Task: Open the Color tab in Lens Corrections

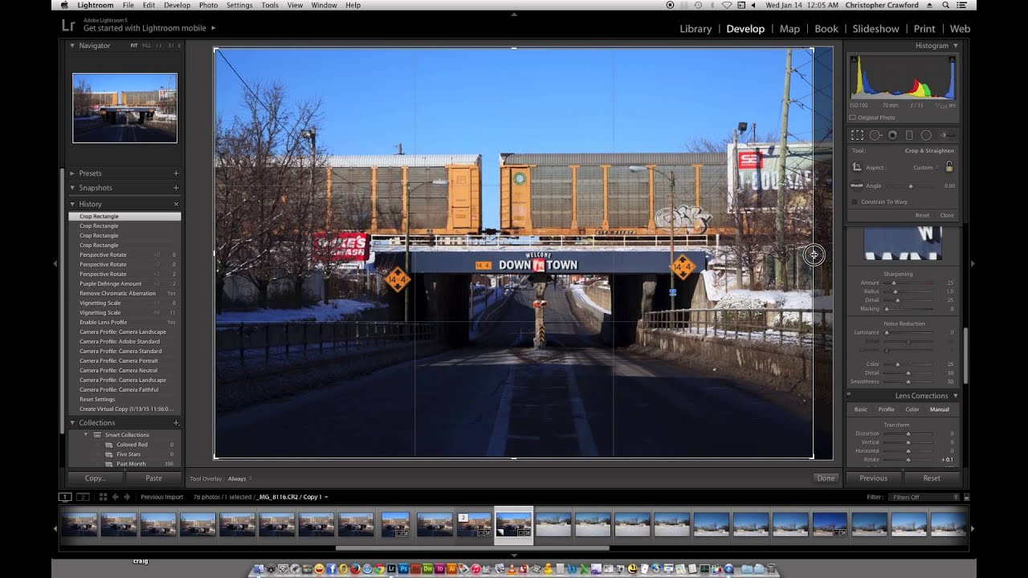Action: tap(912, 409)
